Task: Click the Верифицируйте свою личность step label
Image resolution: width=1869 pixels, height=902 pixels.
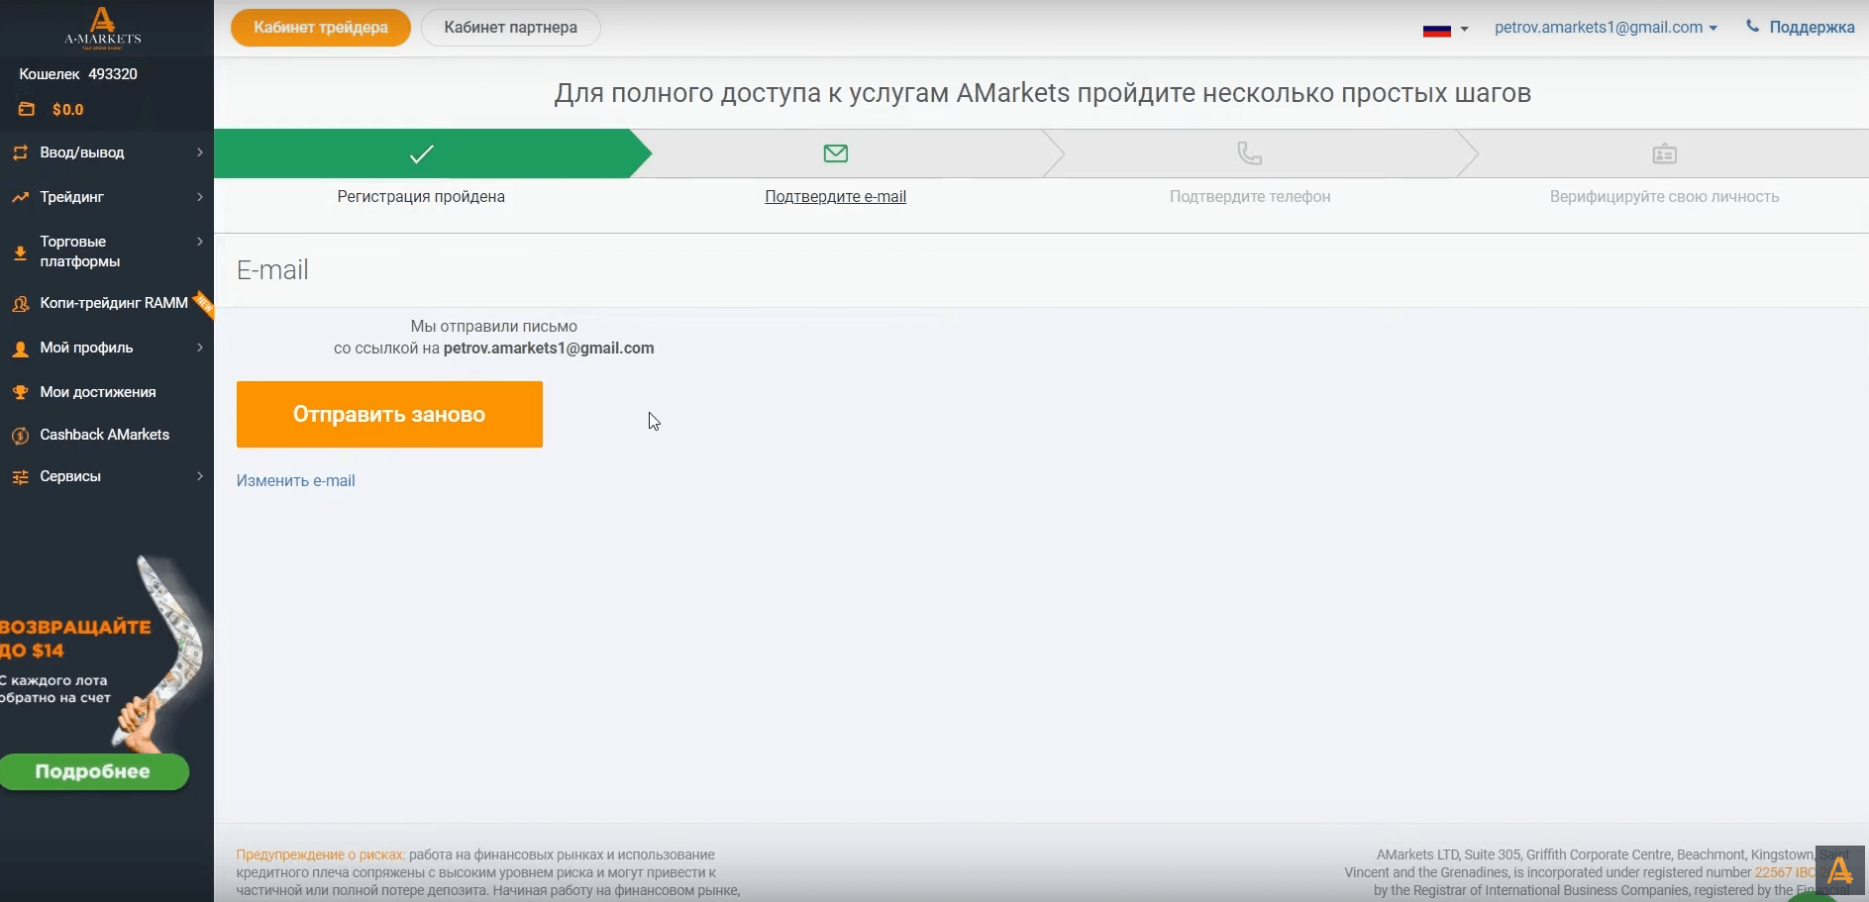Action: [1664, 196]
